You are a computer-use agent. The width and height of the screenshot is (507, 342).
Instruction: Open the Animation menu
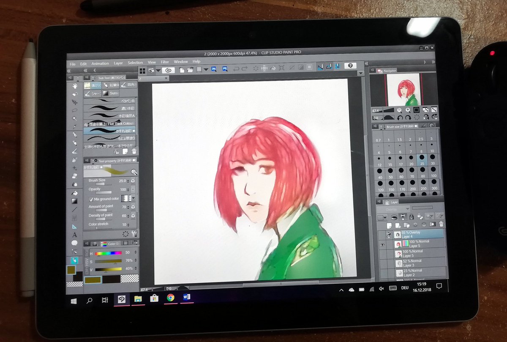[100, 63]
